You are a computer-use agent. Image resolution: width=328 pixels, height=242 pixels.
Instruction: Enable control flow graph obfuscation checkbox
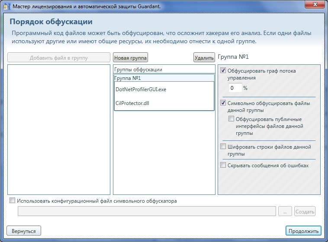point(223,71)
